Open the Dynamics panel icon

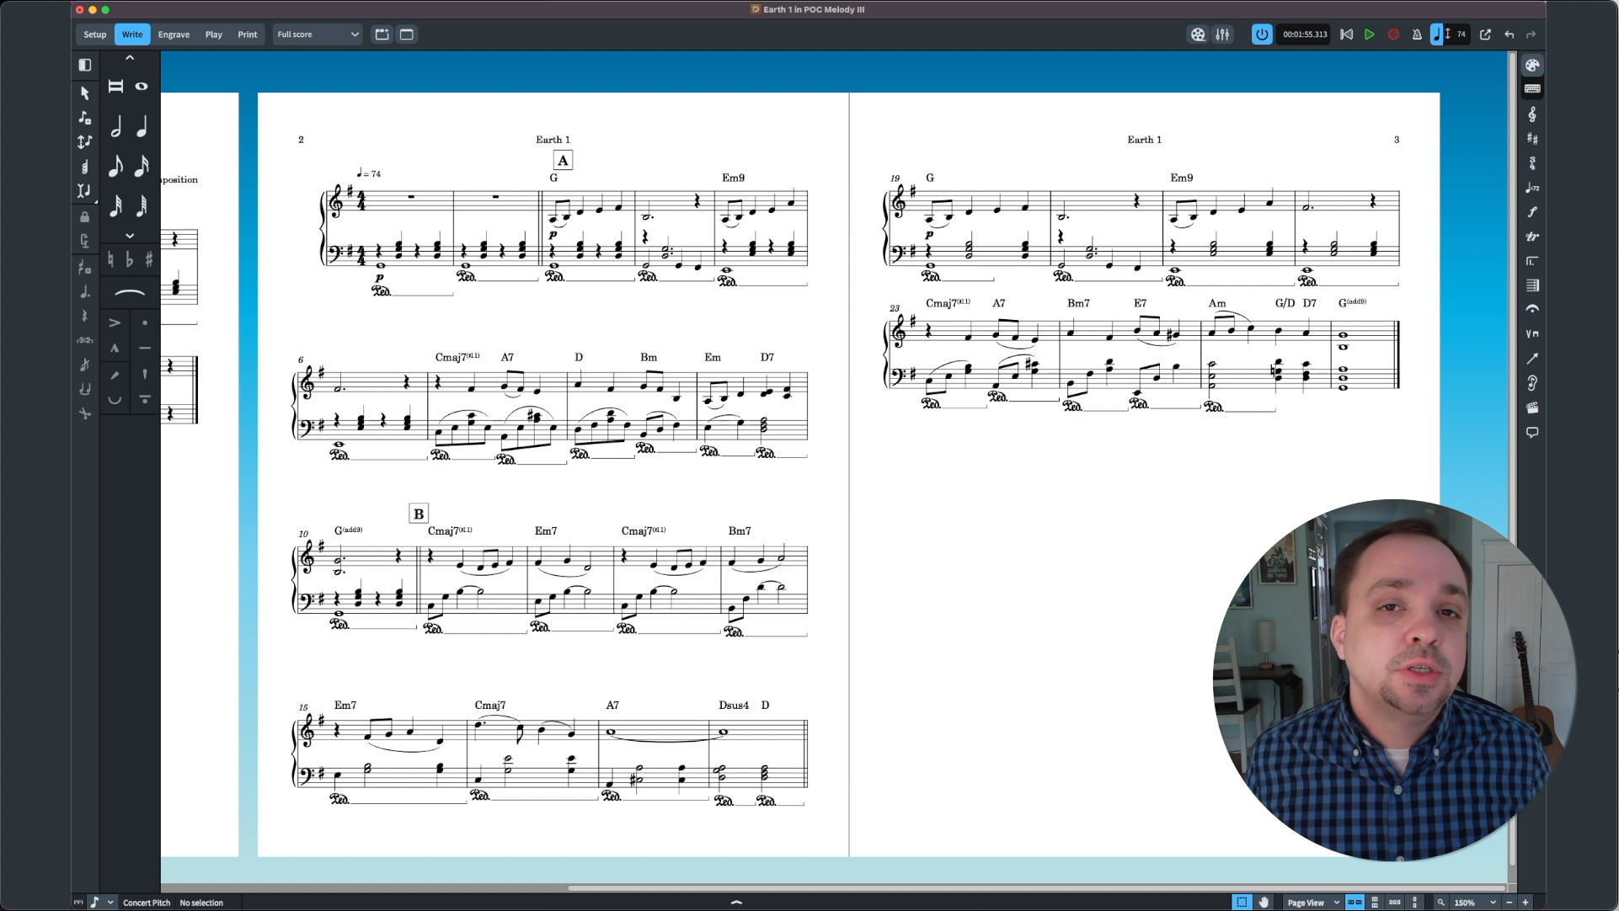click(1533, 212)
